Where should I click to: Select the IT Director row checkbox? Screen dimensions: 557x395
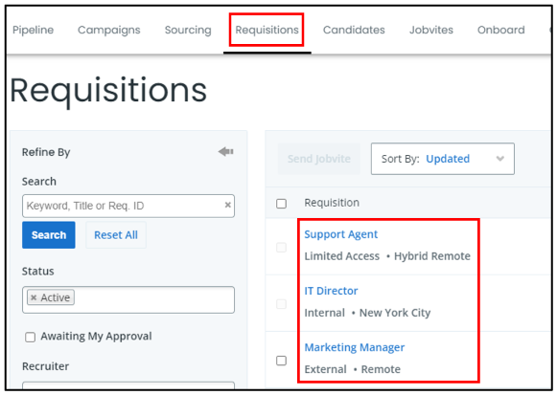coord(281,304)
